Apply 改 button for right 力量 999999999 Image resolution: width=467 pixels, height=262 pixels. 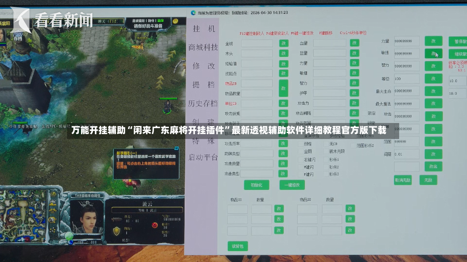(x=433, y=41)
